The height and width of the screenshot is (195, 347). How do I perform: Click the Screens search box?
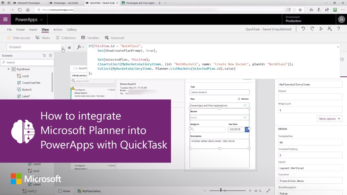click(x=27, y=62)
